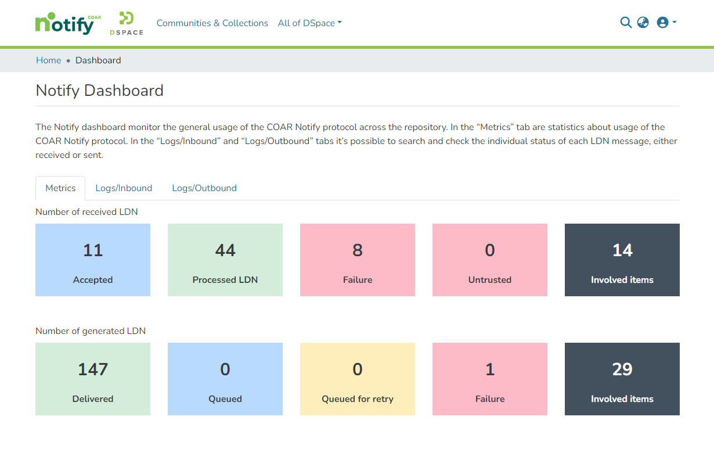Select the Metrics tab
The height and width of the screenshot is (456, 714).
pos(60,188)
